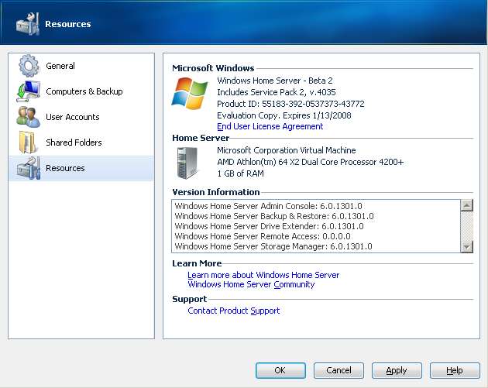Click the User Accounts people icon
Screen dimensions: 488x388
(x=29, y=117)
